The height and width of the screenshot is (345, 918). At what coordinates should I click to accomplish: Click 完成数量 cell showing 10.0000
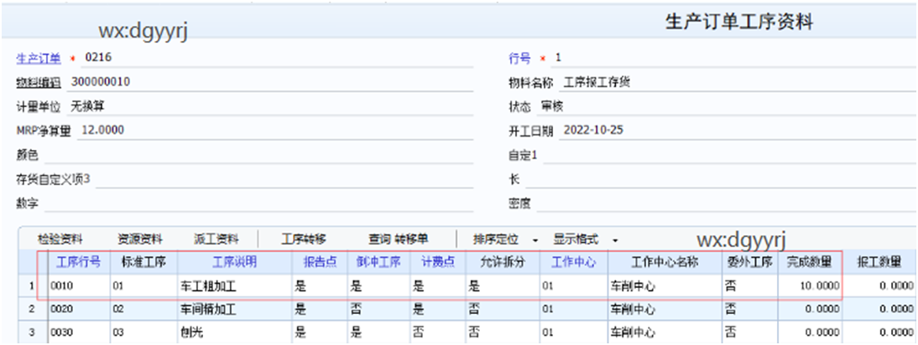(x=809, y=286)
